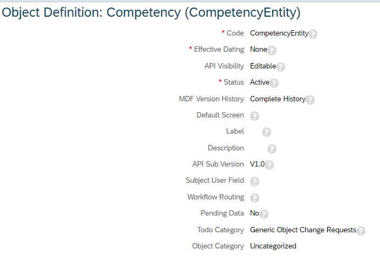Show the help tooltip for Status
The width and height of the screenshot is (380, 256).
coord(274,83)
